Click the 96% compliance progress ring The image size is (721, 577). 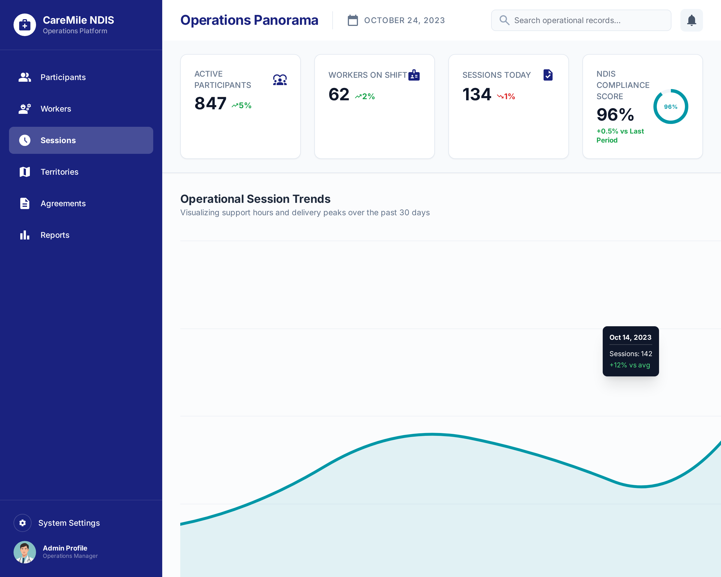670,107
